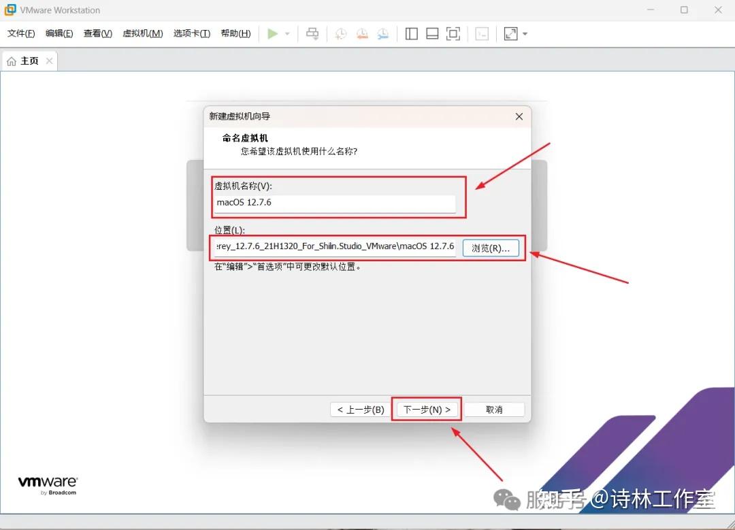Toggle the library sidebar view icon

[412, 34]
